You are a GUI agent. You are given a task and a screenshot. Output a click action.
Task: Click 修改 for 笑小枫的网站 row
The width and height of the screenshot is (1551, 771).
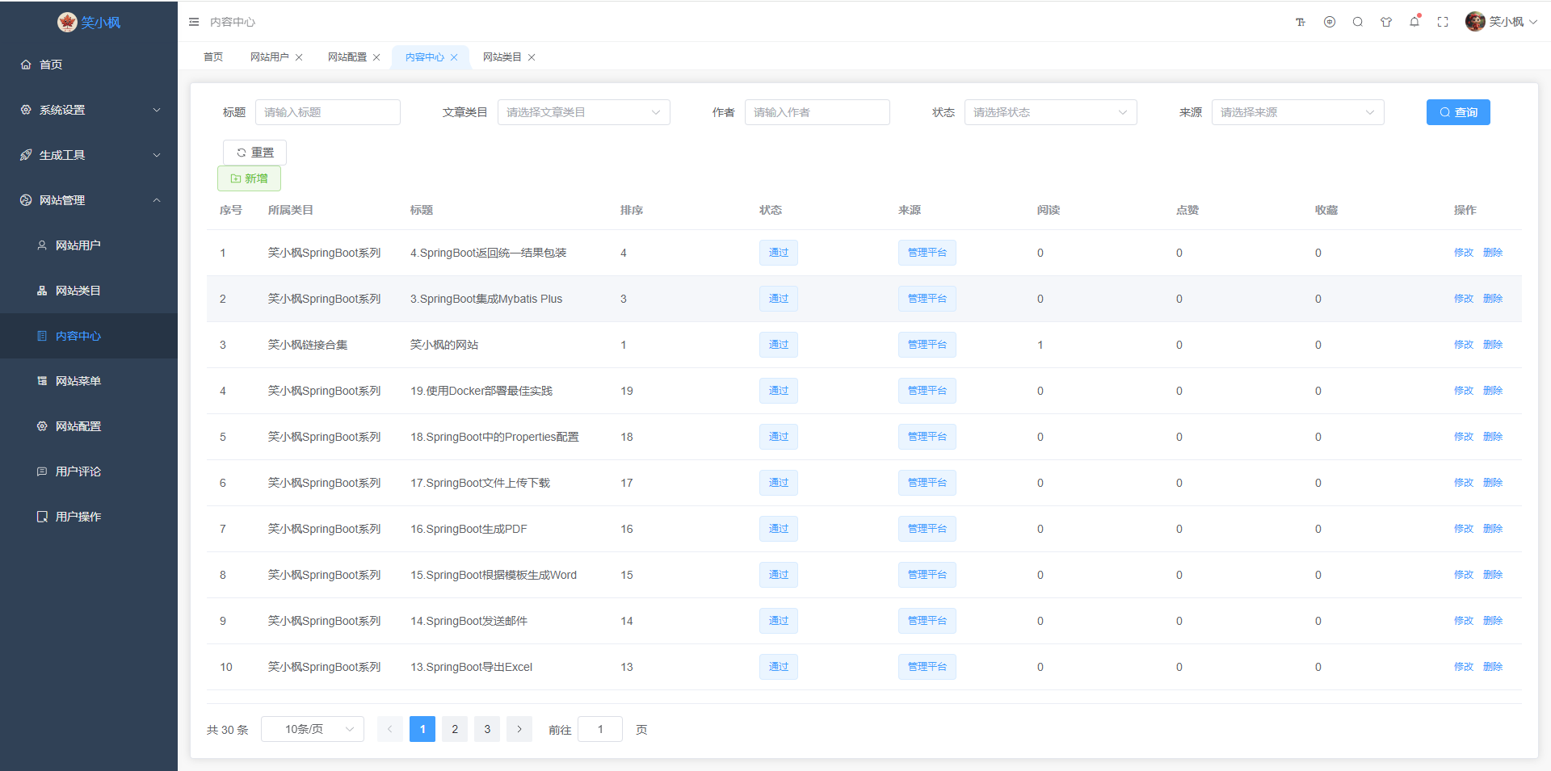click(x=1464, y=345)
